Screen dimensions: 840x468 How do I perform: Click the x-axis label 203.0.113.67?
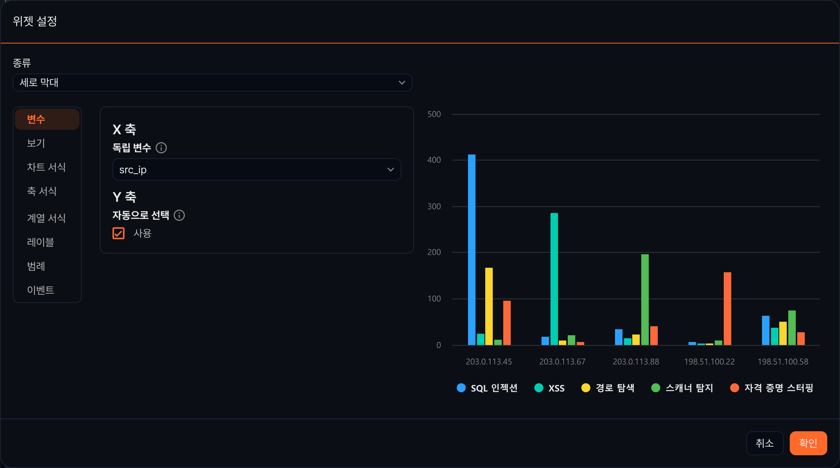point(562,361)
